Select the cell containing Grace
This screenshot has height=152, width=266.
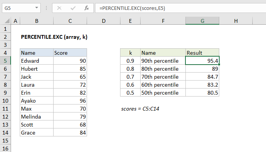tap(36, 133)
